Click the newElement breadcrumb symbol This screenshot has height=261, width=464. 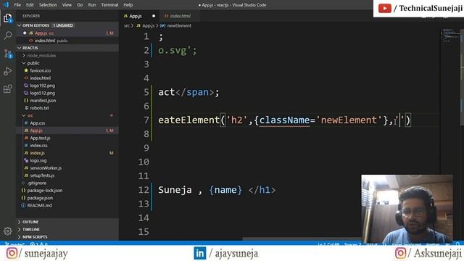pyautogui.click(x=179, y=26)
